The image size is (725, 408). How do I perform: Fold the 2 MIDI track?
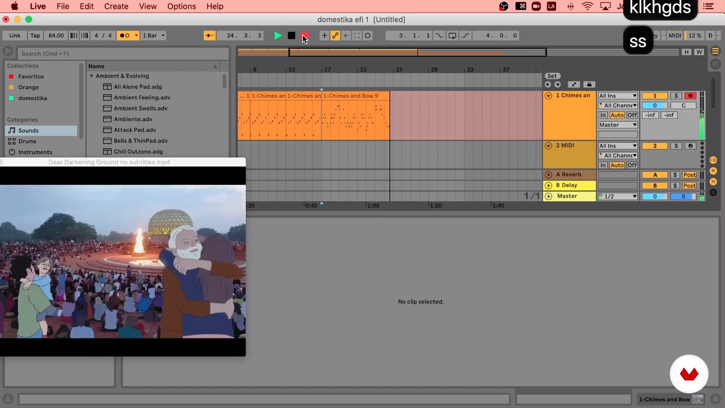point(549,146)
